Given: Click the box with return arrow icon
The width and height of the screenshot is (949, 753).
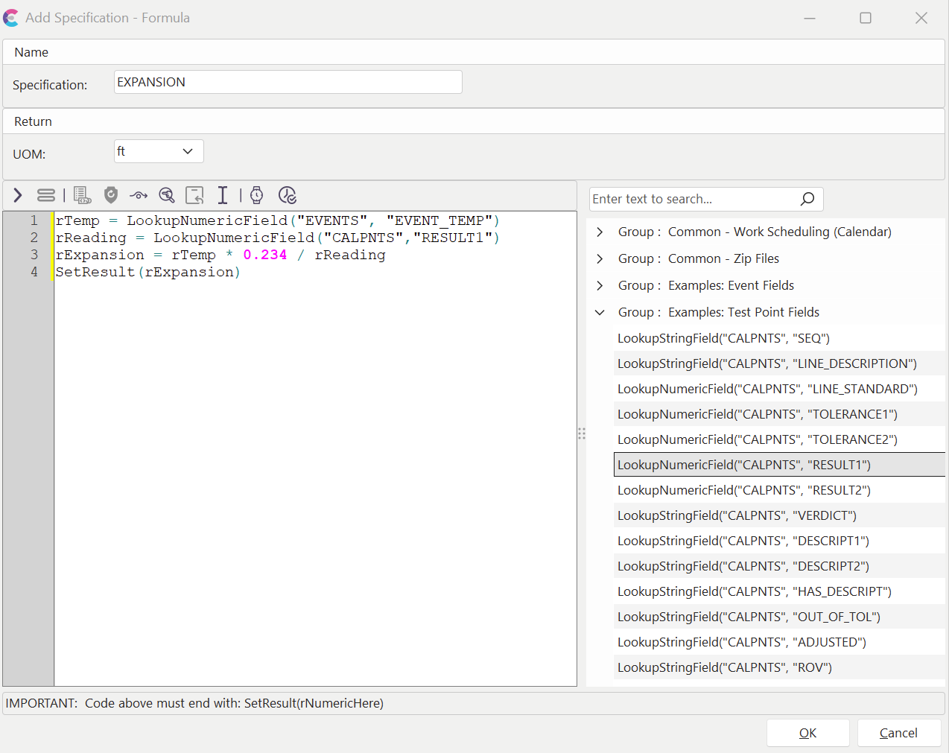Looking at the screenshot, I should (x=194, y=195).
